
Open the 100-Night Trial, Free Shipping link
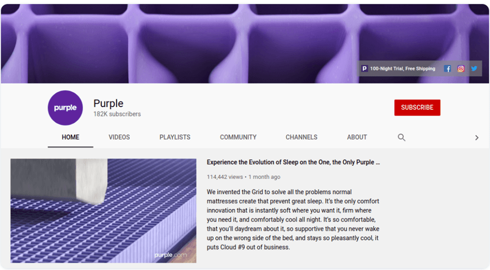coord(402,69)
